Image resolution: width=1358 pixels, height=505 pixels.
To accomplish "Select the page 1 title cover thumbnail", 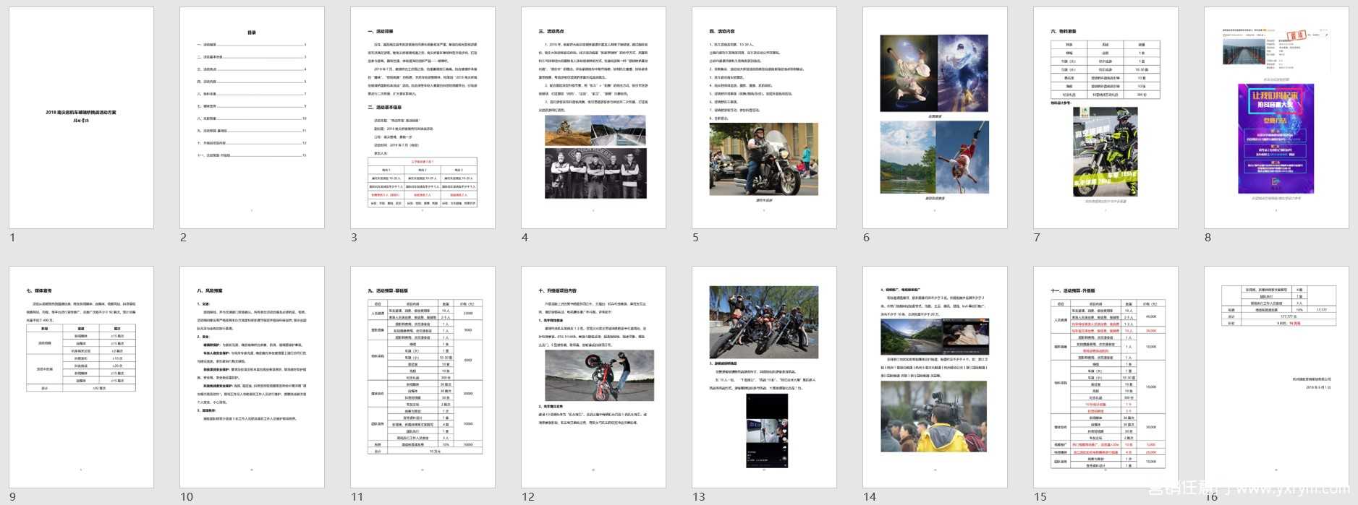I will coord(81,118).
